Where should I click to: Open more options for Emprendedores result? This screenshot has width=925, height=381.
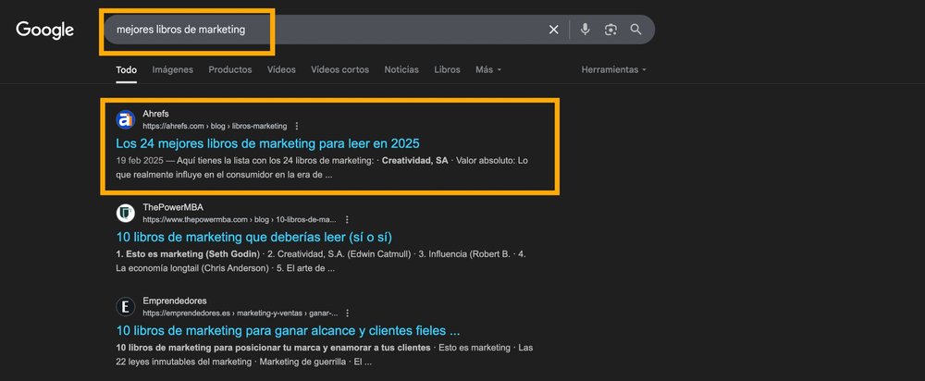point(348,313)
